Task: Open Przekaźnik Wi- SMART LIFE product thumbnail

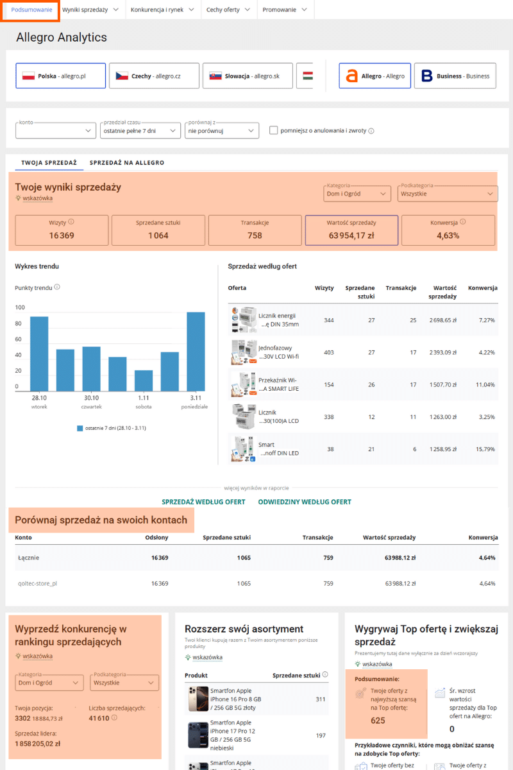Action: coord(243,384)
